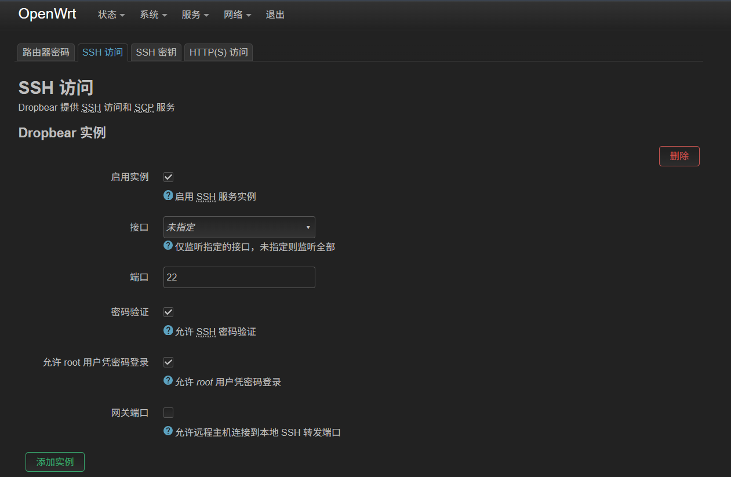Click help icon beside 允许 SSH 密码验证
Image resolution: width=731 pixels, height=477 pixels.
pyautogui.click(x=168, y=331)
